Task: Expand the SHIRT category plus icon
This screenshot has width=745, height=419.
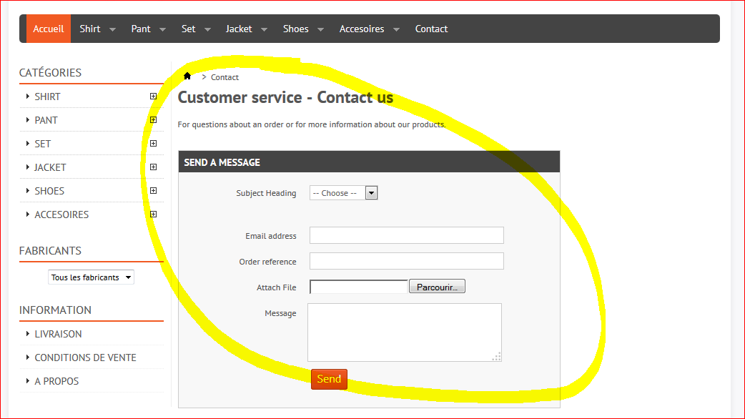Action: pyautogui.click(x=154, y=97)
